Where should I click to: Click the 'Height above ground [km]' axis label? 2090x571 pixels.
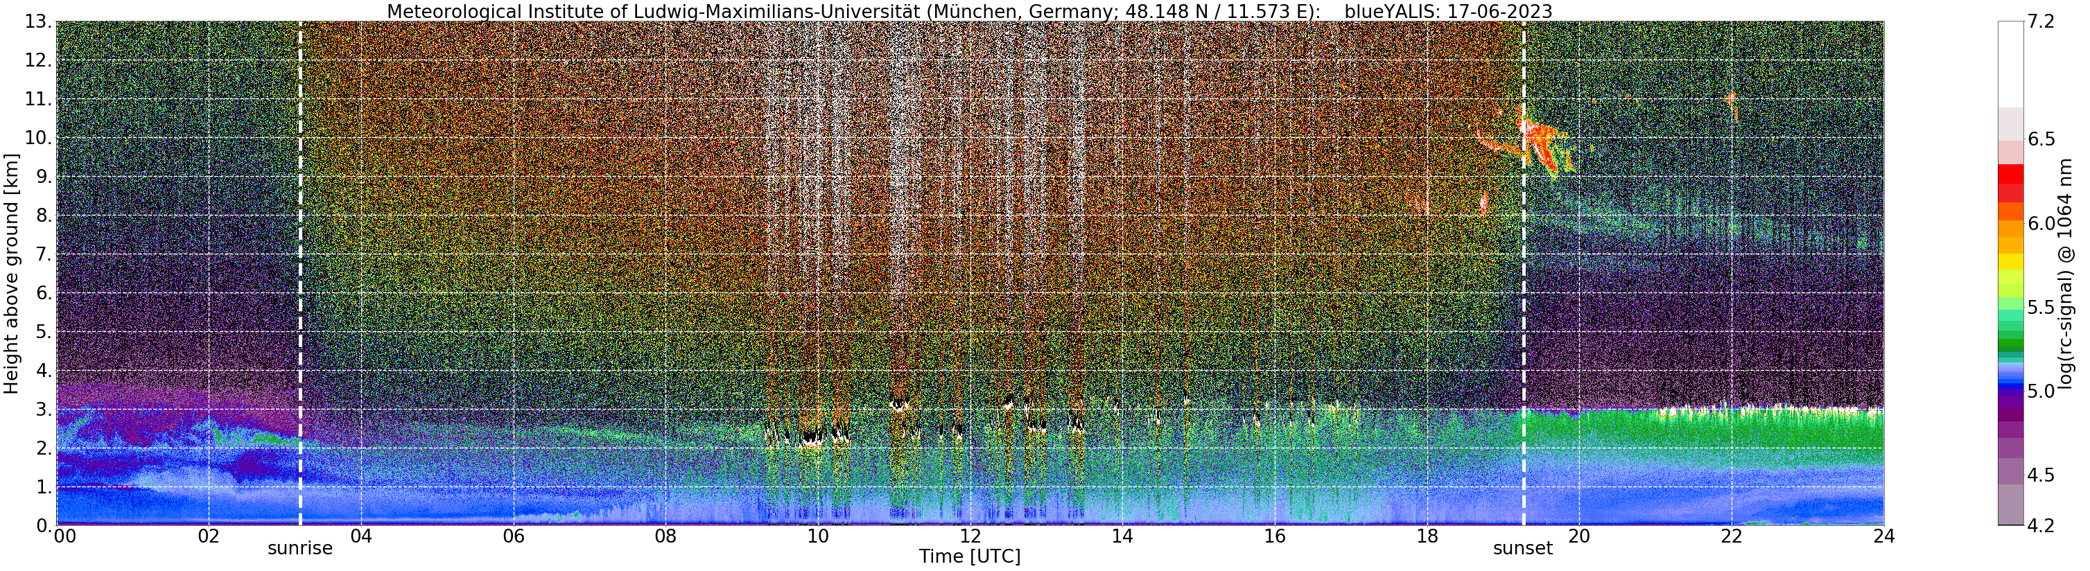[11, 273]
